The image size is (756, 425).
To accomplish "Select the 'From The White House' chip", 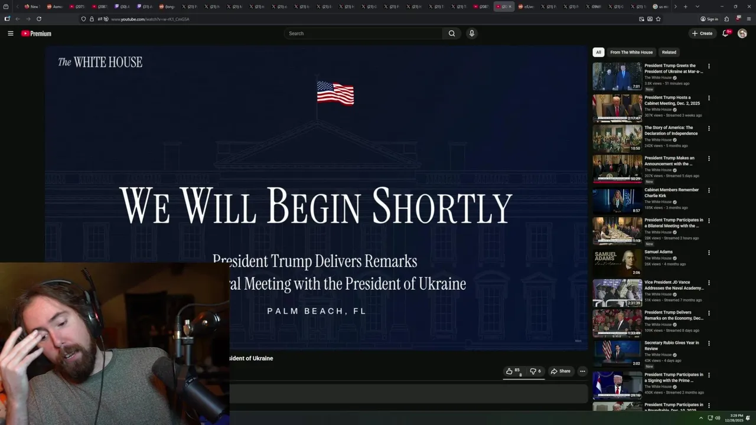I will (x=631, y=52).
